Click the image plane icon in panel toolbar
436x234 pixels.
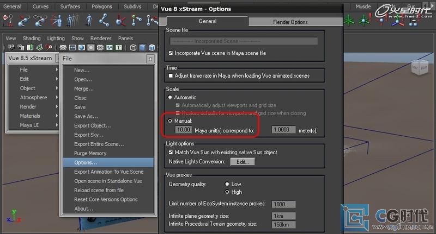30,48
